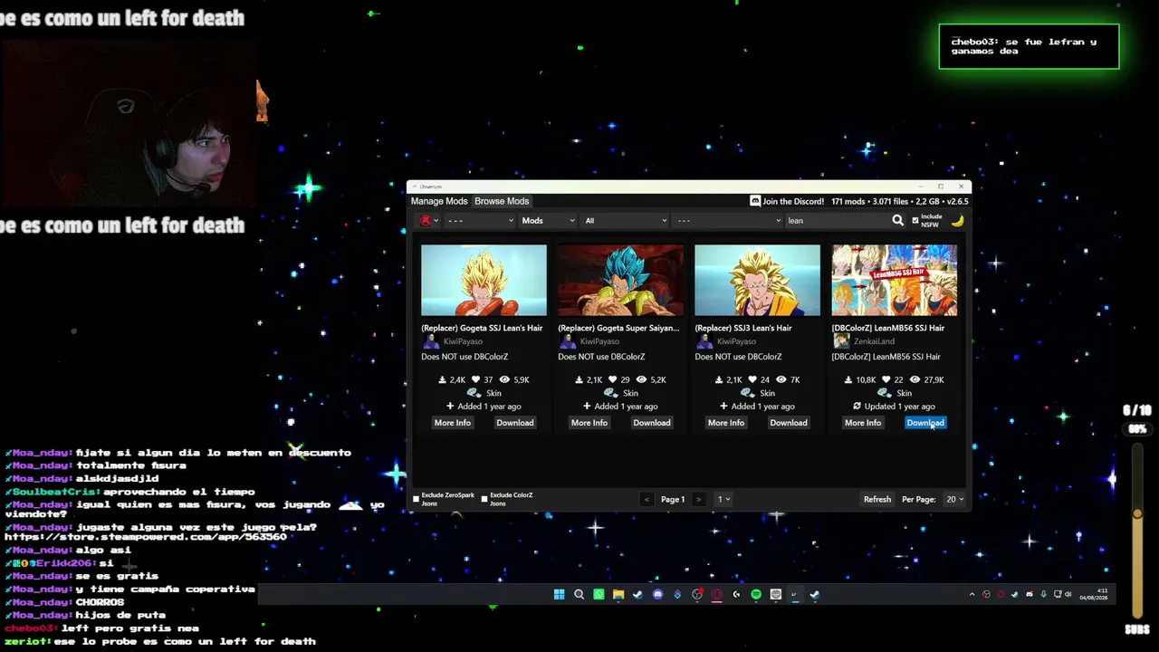Open the Per Page dropdown showing 20
Screen dimensions: 1159x652
pos(954,499)
